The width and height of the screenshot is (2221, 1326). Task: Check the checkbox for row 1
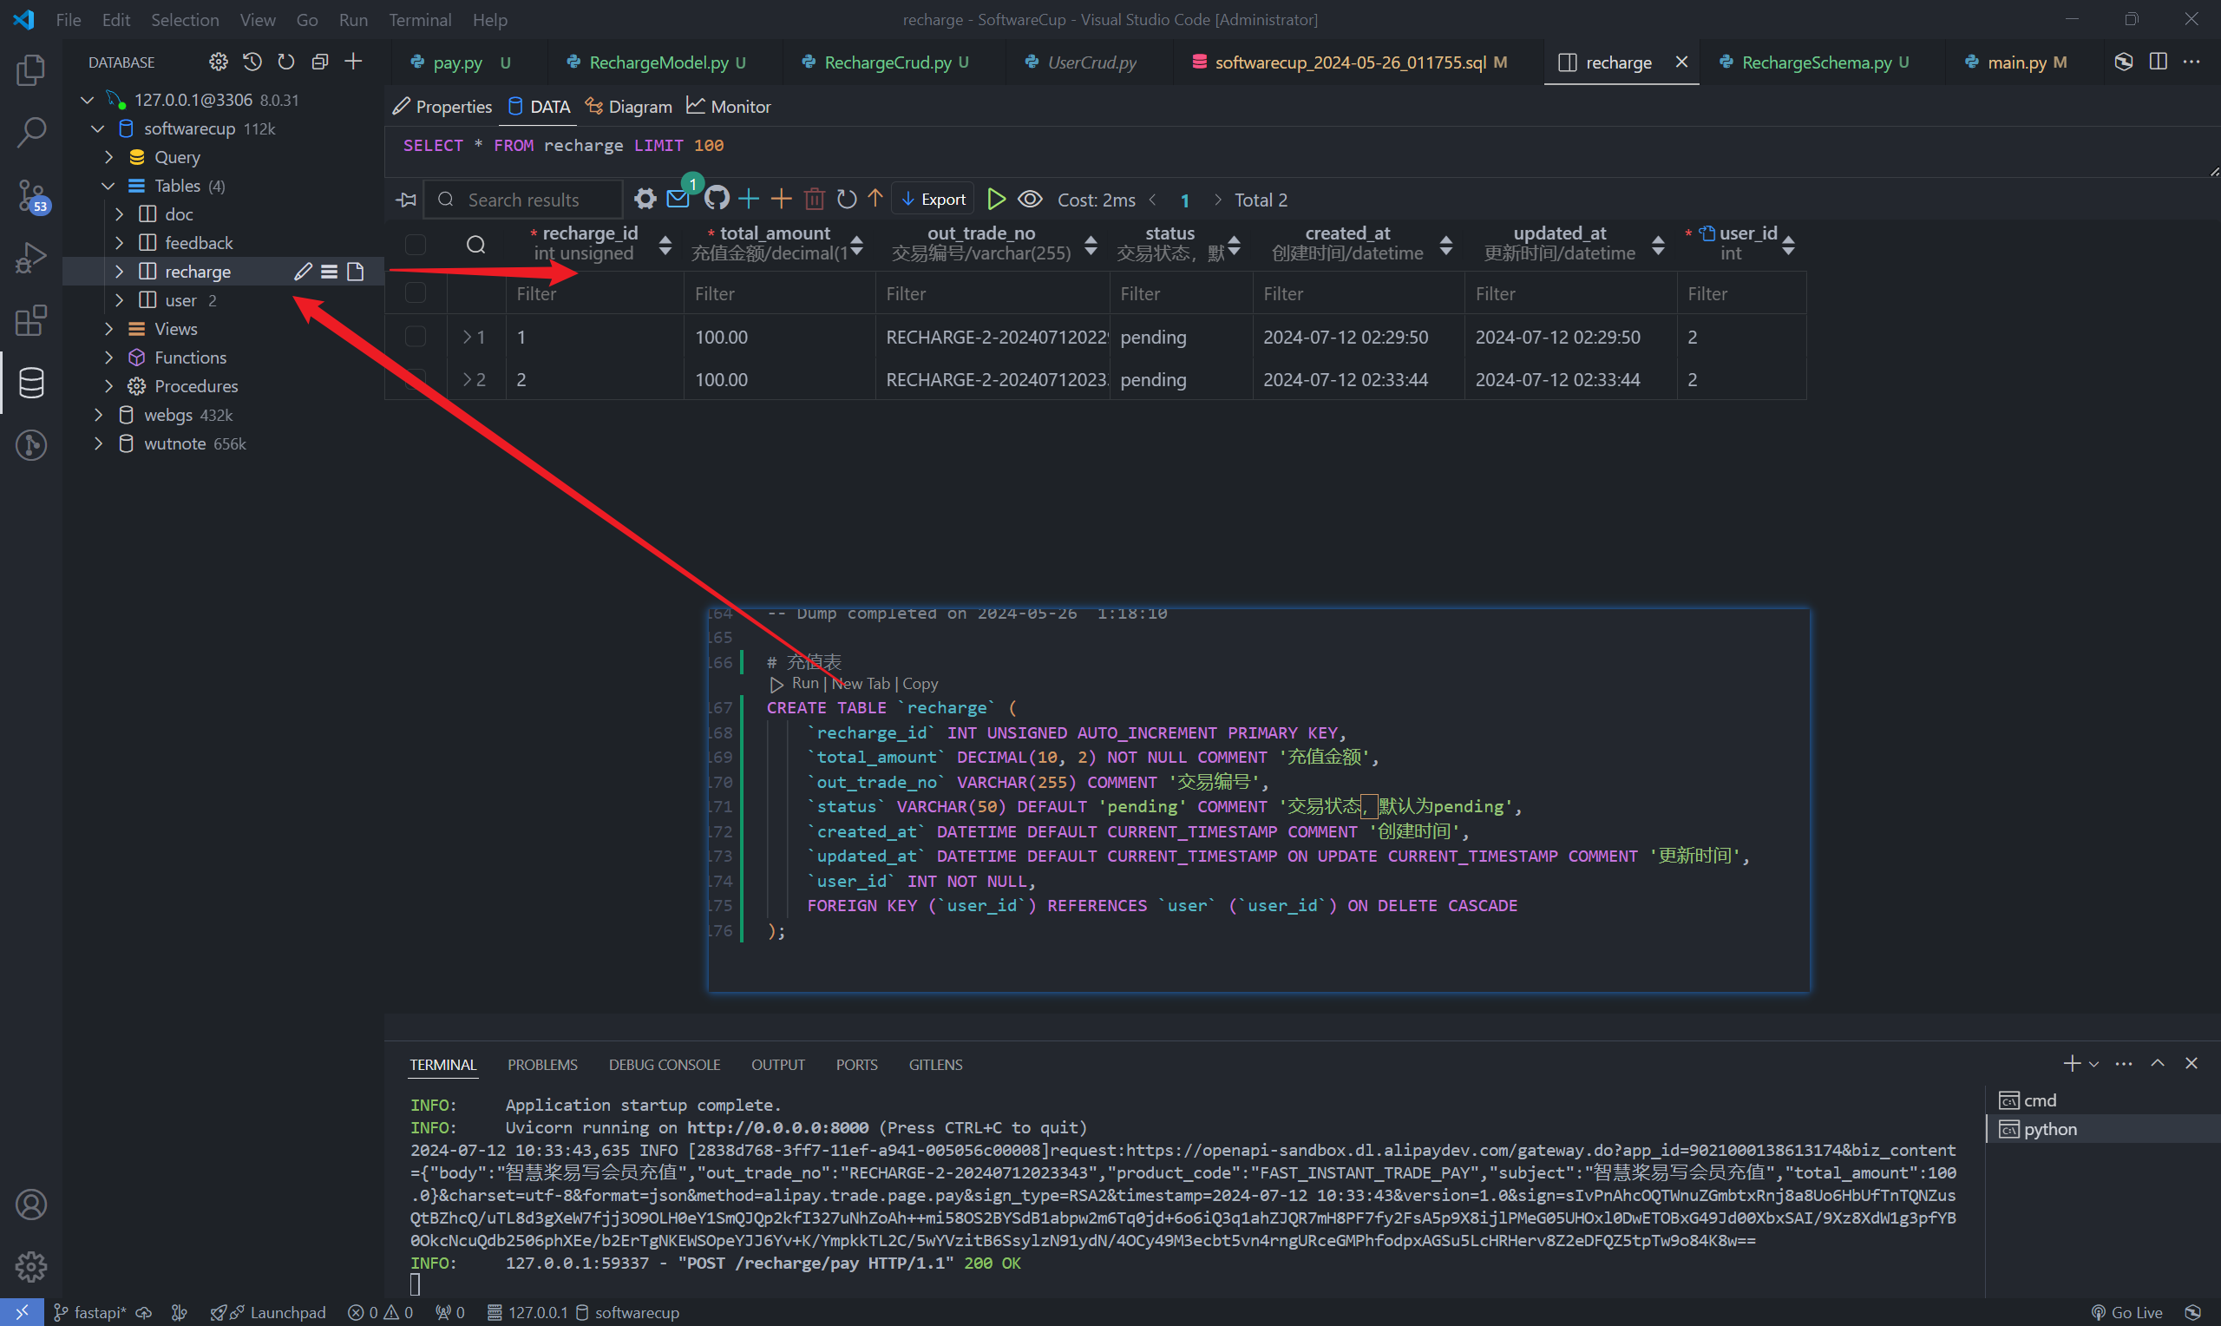pos(416,337)
